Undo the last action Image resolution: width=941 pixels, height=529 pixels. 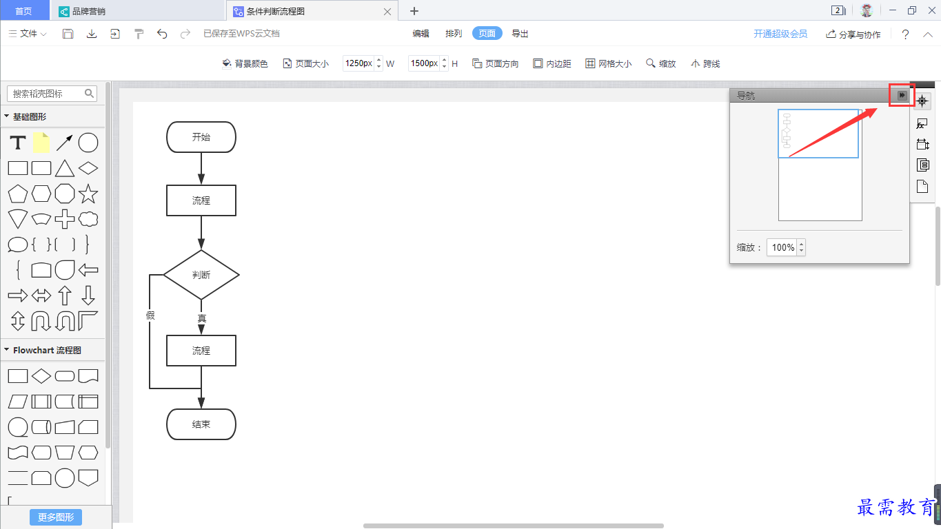162,34
